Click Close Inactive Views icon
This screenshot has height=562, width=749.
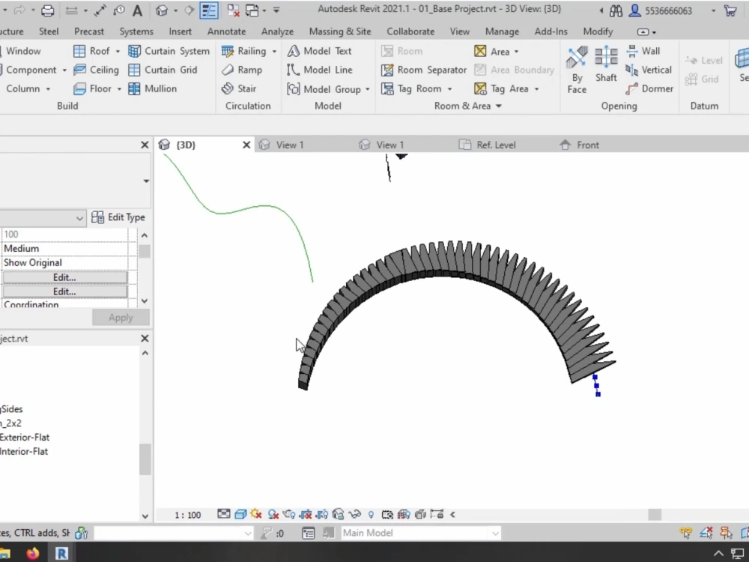click(233, 10)
